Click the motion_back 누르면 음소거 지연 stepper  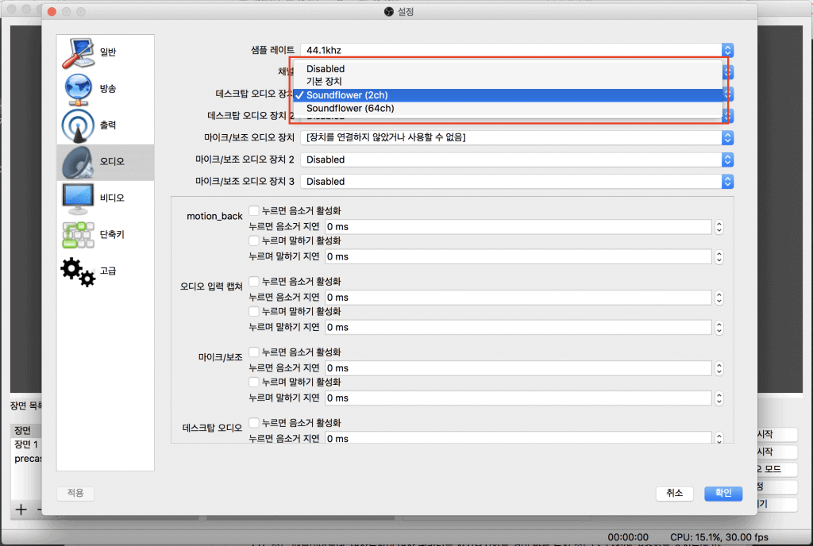coord(719,227)
